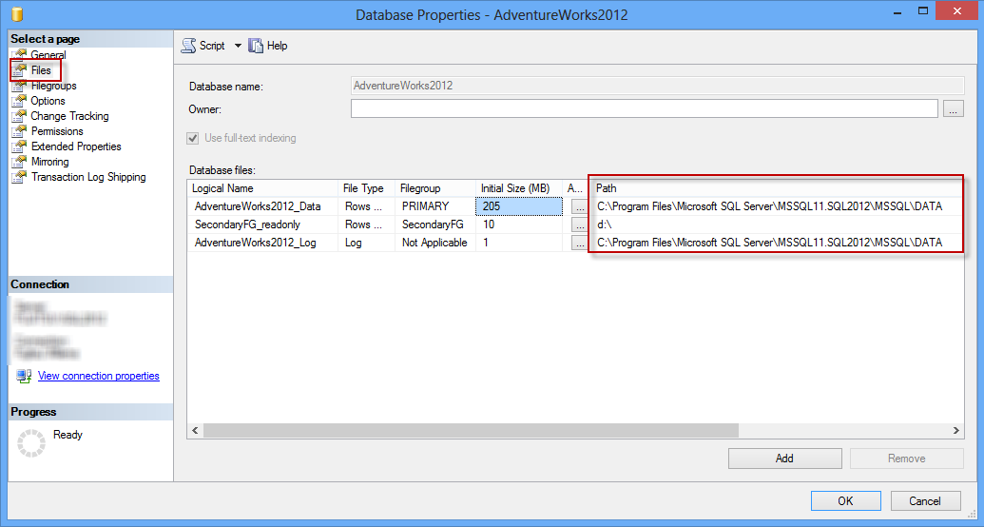Click the SecondaryFG filegroup cell

(x=434, y=224)
